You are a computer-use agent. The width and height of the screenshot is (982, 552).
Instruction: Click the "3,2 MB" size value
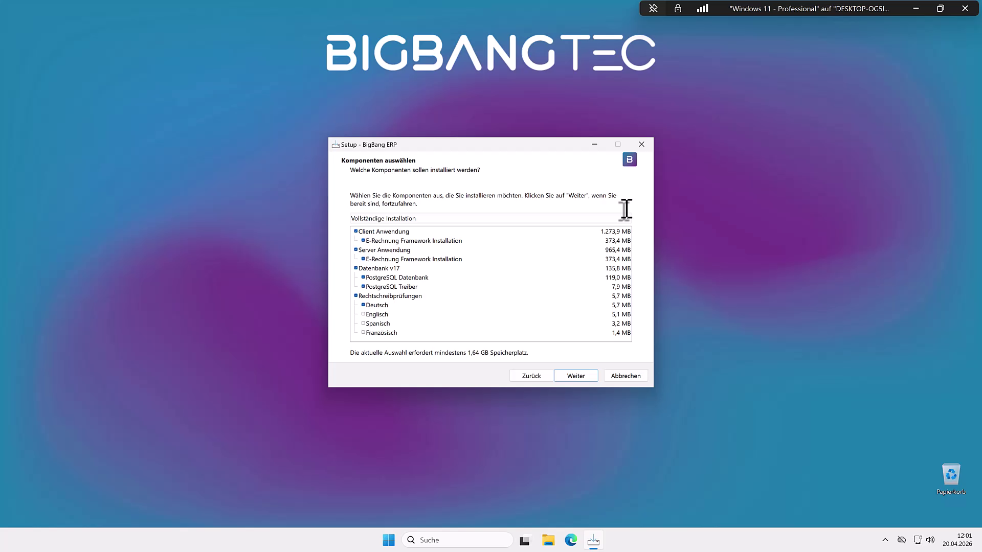621,324
